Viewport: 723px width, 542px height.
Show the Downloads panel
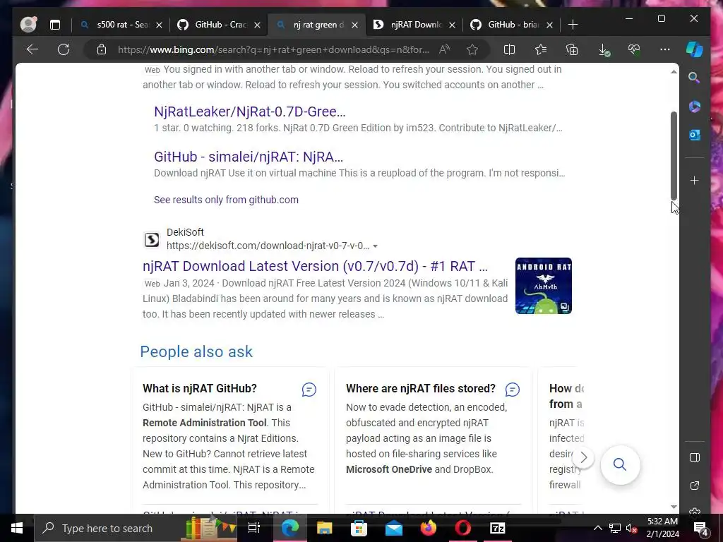(x=604, y=50)
